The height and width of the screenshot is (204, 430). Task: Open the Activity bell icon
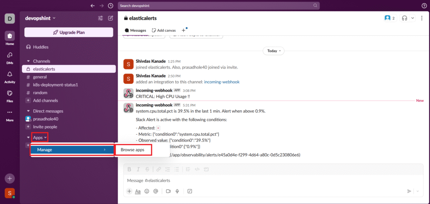point(10,74)
